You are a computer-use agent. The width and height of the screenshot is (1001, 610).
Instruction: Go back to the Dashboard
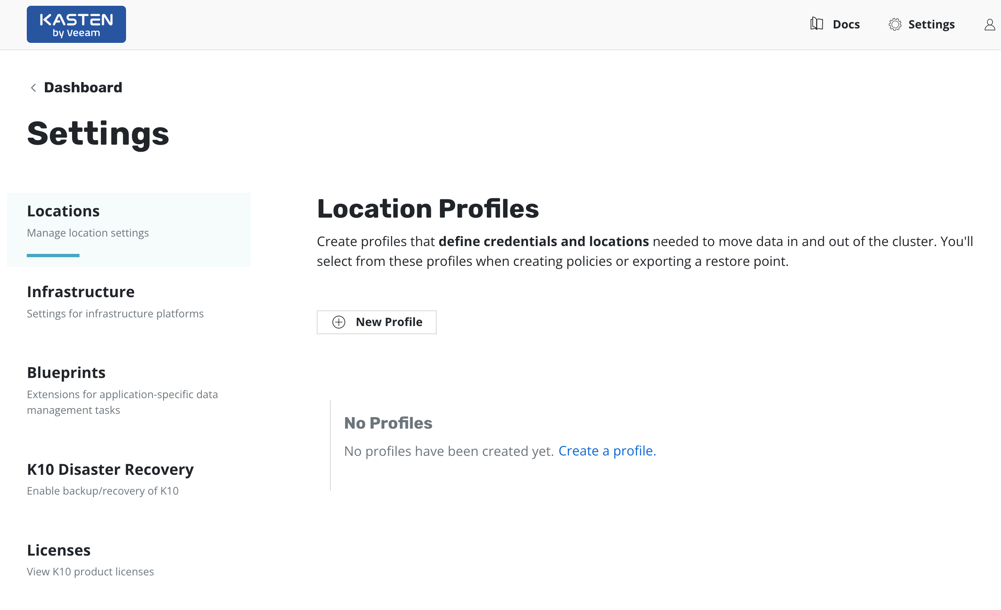point(83,87)
